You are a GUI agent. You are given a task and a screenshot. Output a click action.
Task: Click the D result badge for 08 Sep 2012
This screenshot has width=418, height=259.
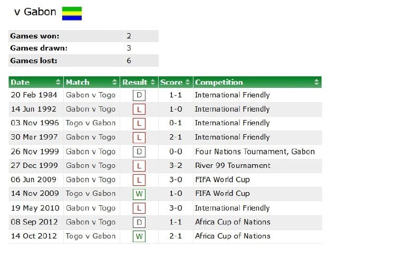(x=139, y=222)
